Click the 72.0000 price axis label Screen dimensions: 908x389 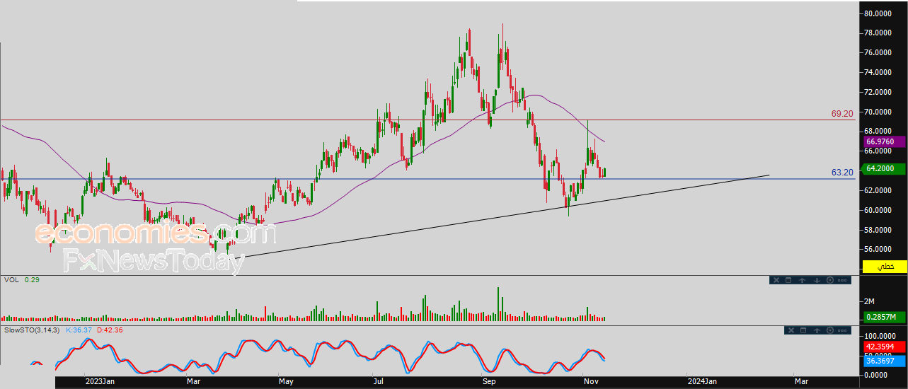877,93
